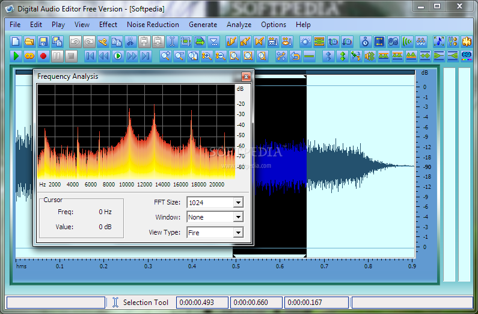The height and width of the screenshot is (314, 478).
Task: Open the View menu
Action: (82, 25)
